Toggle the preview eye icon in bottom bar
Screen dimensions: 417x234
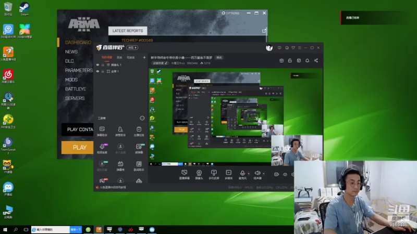[x=285, y=174]
